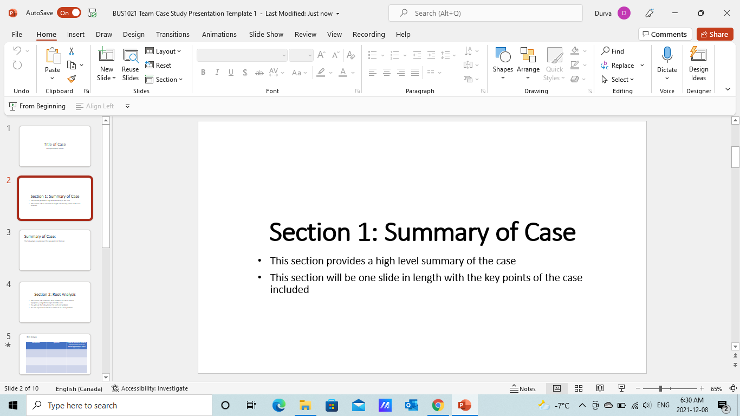Turn off the AutoSave toggle
This screenshot has height=416, width=740.
pos(69,13)
